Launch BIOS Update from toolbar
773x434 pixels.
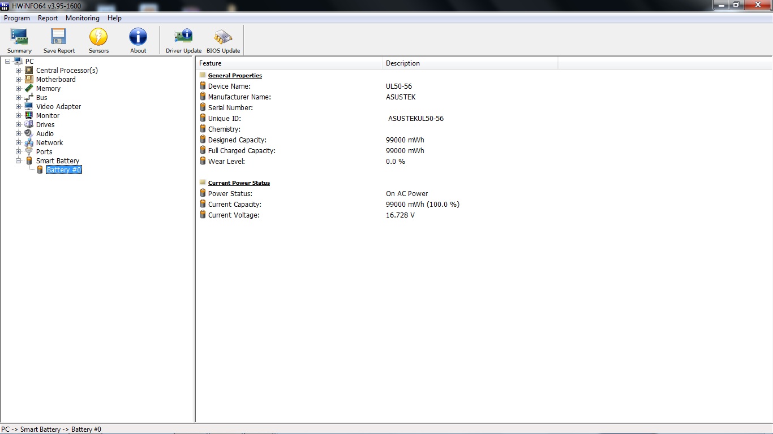[x=223, y=41]
